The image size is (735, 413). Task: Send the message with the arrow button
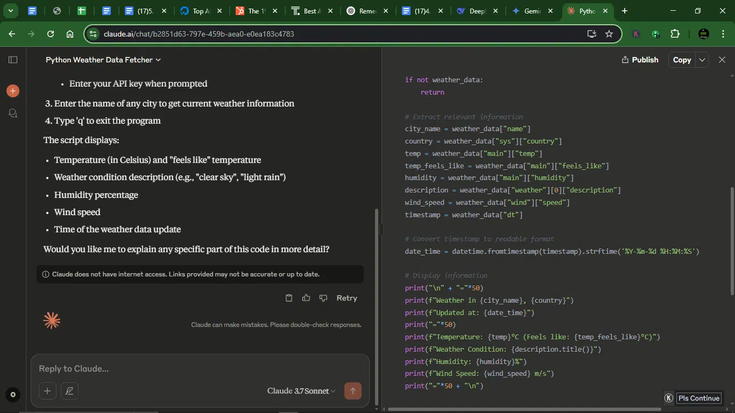[x=353, y=391]
